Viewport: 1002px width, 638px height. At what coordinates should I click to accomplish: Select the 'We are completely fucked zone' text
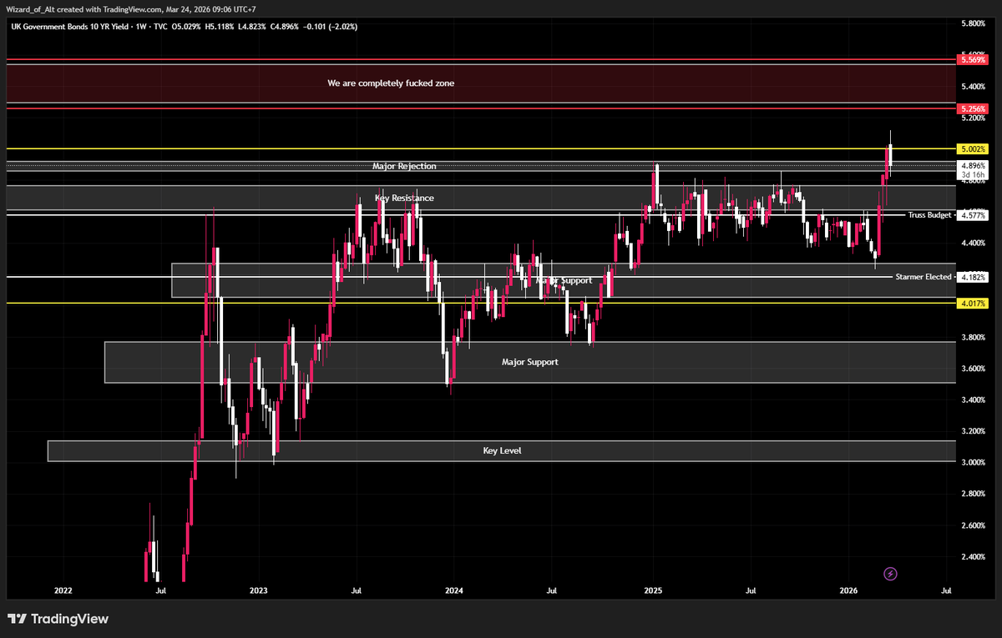pyautogui.click(x=391, y=83)
